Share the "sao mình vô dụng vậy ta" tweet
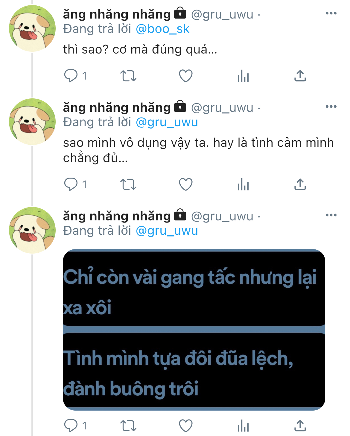The image size is (350, 436). pos(300,184)
